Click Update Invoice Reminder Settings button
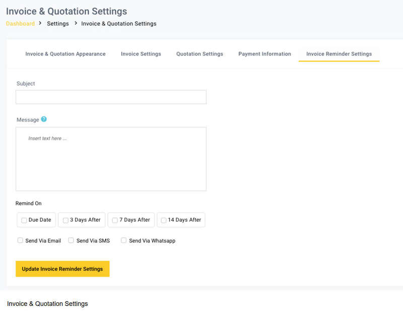Image resolution: width=403 pixels, height=323 pixels. (62, 269)
